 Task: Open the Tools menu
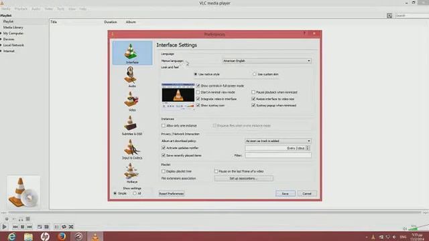[60, 9]
